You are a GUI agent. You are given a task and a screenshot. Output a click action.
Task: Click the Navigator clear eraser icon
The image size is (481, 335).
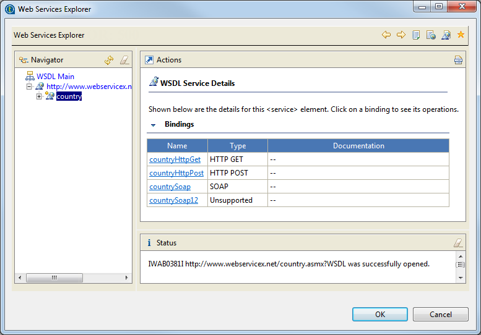coord(124,60)
